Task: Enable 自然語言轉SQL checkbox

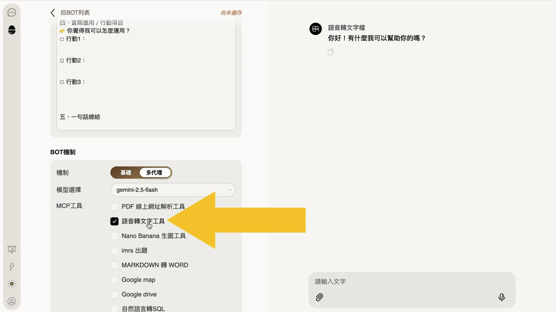Action: click(114, 309)
